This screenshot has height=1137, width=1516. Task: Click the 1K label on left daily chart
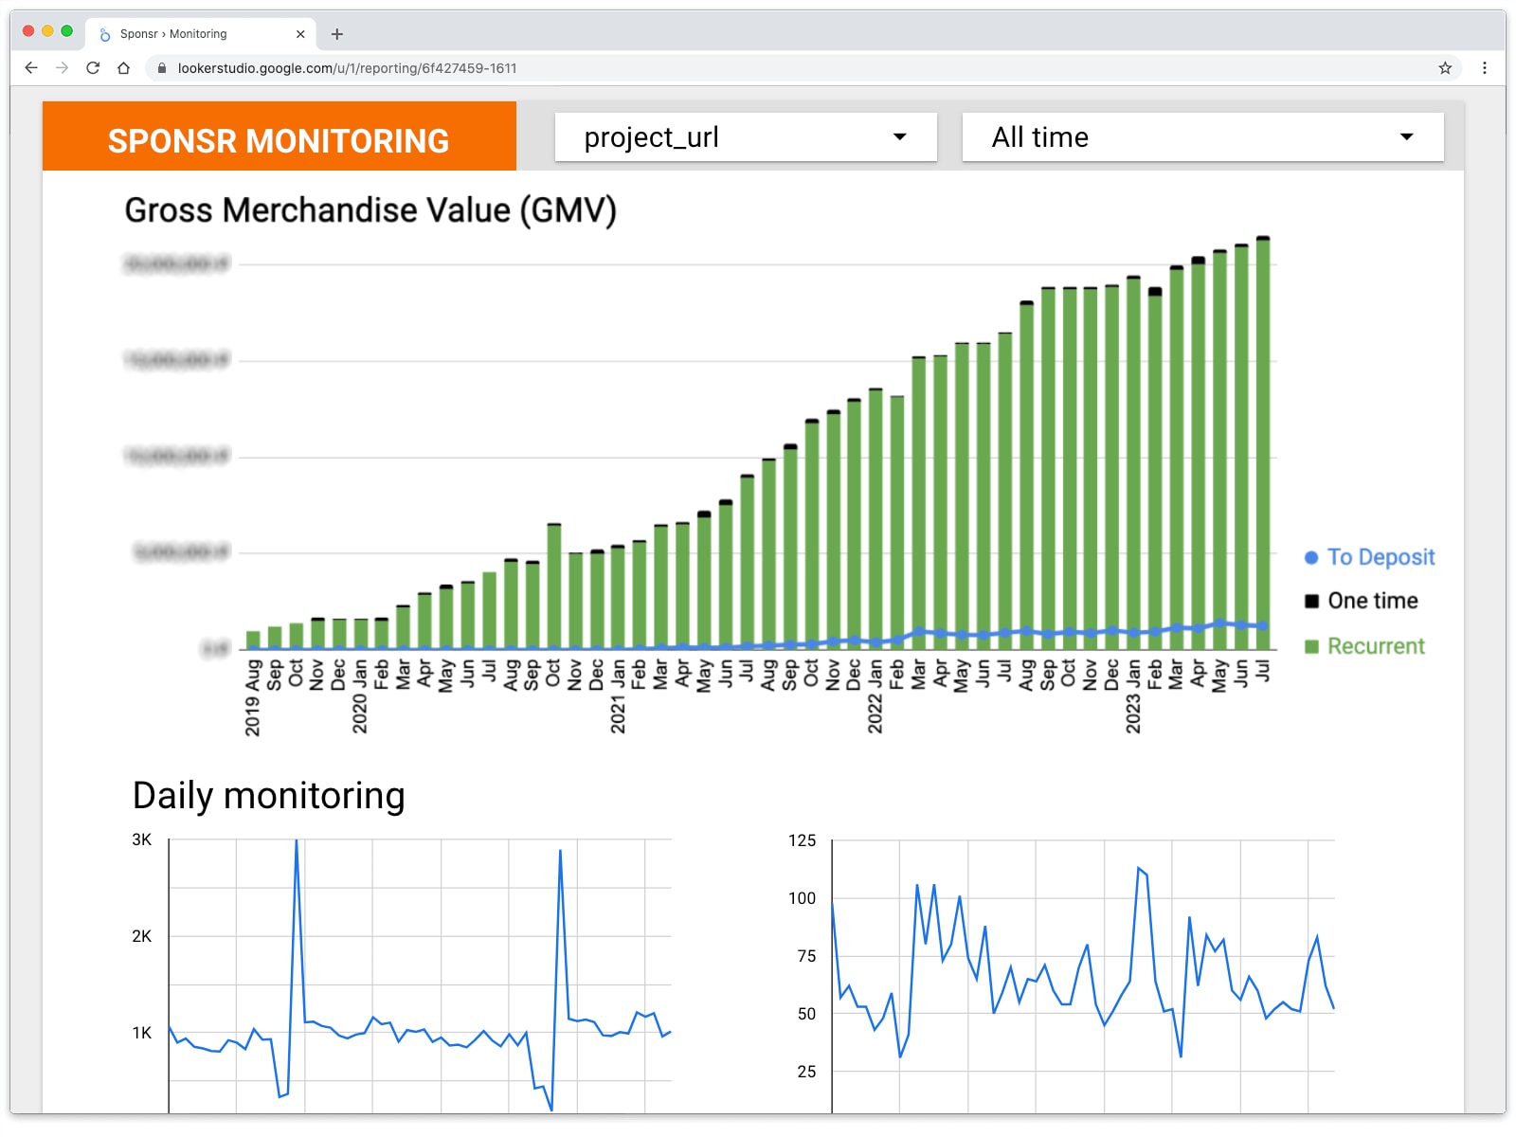point(142,1033)
